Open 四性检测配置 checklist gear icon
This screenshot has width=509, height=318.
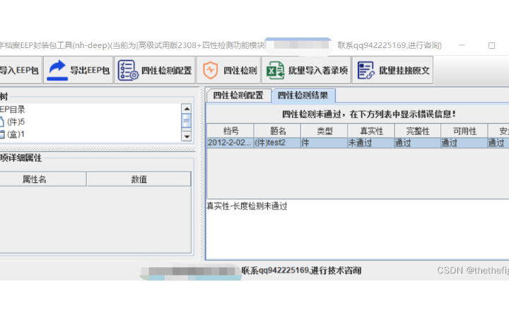[x=127, y=70]
